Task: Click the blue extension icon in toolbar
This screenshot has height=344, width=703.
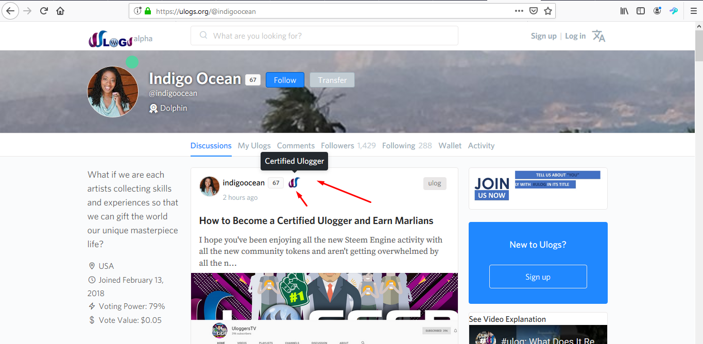Action: 674,11
